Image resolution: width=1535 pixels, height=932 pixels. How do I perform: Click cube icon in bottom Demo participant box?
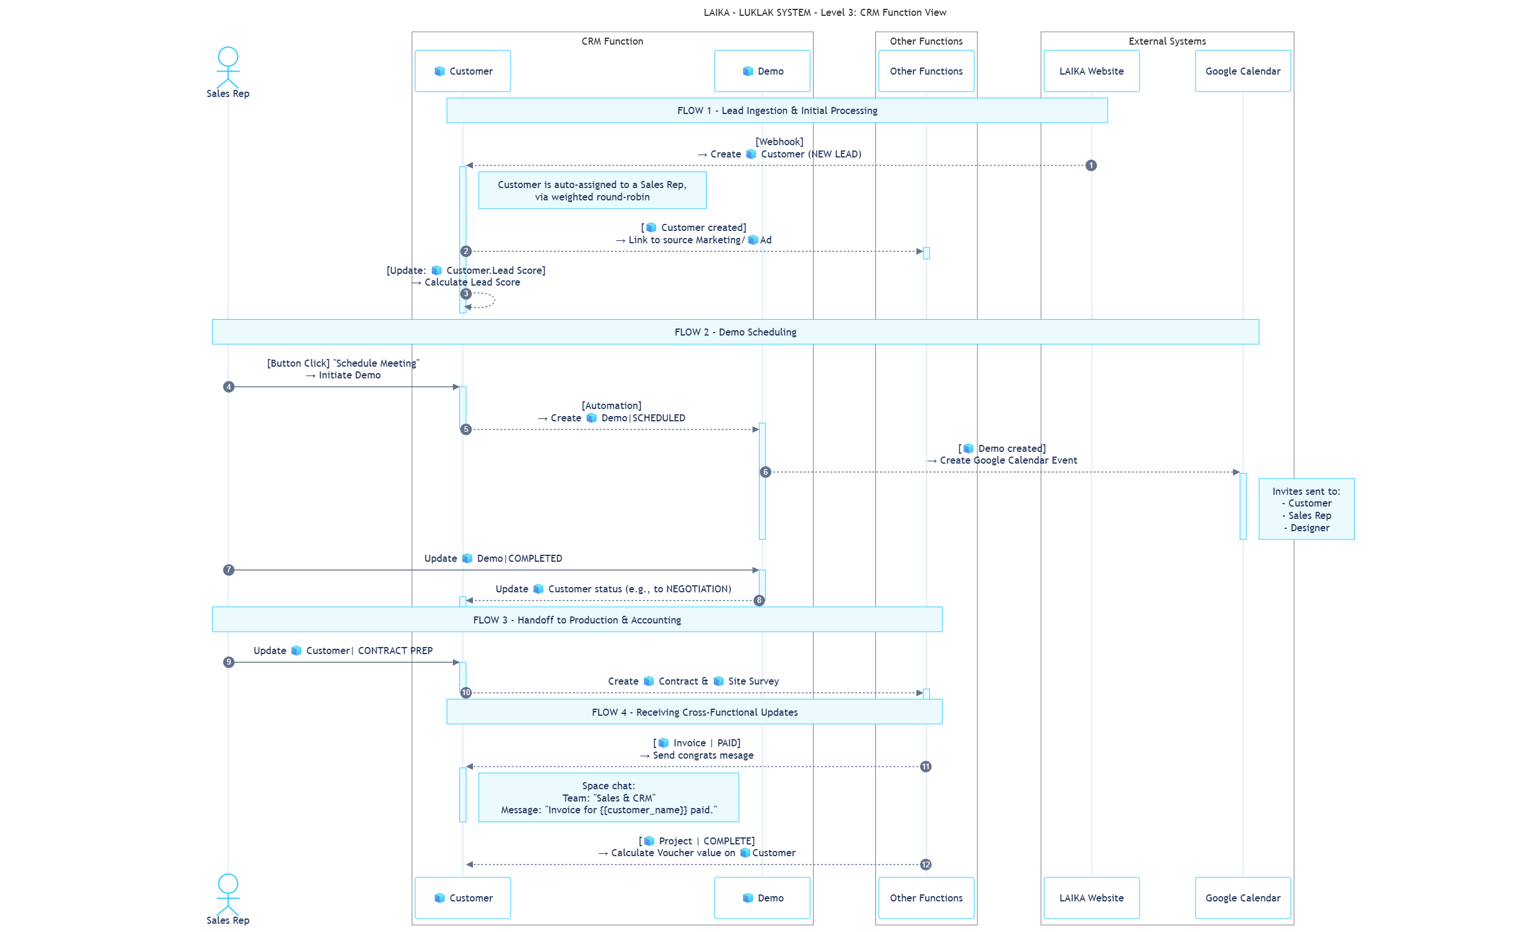tap(748, 898)
